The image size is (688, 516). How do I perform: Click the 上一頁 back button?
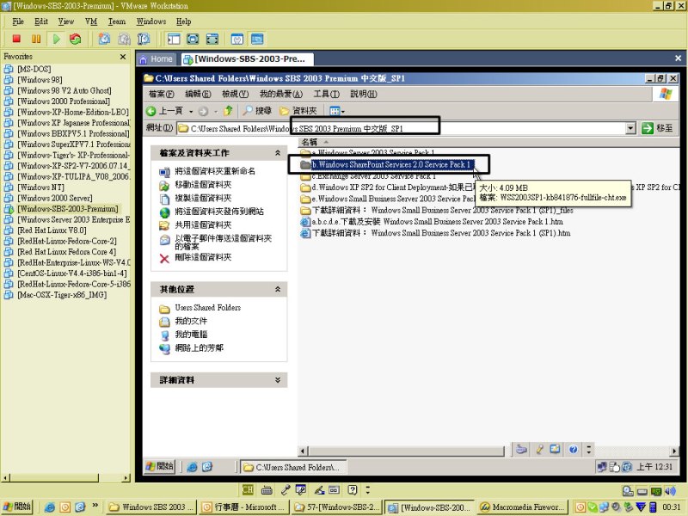(x=164, y=111)
